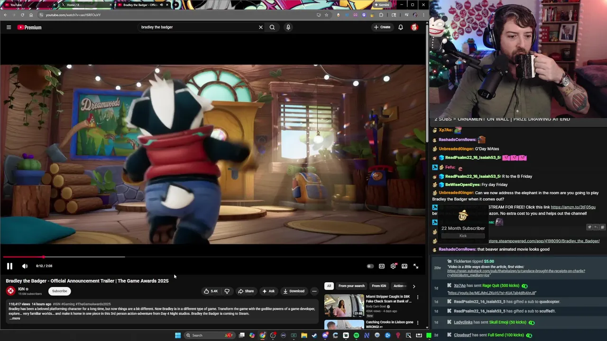This screenshot has width=607, height=341.
Task: Expand description with ...more
Action: click(15, 318)
